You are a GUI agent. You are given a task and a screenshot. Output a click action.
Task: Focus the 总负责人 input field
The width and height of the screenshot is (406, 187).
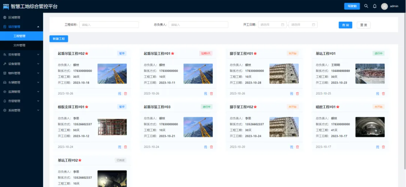[x=198, y=25]
